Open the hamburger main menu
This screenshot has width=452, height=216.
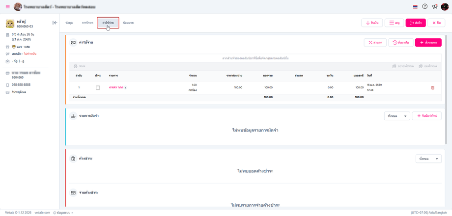8,6
